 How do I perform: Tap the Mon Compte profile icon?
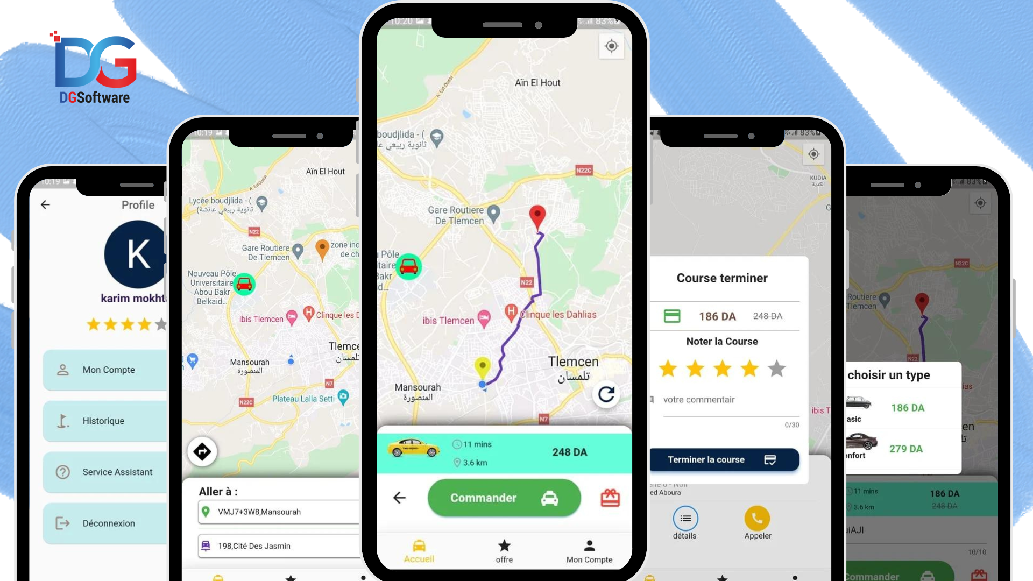coord(589,545)
